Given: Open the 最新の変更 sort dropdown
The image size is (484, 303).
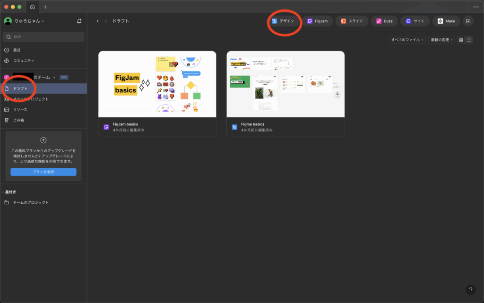Looking at the screenshot, I should click(441, 40).
